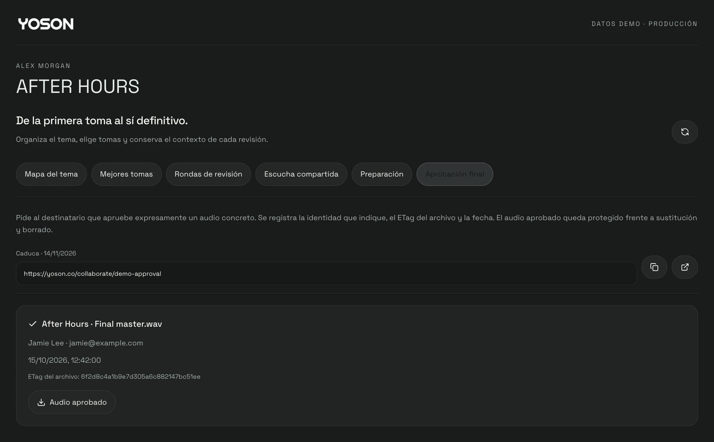Click the DATOS DEMO · PRODUCCIÓN label
714x442 pixels.
644,24
